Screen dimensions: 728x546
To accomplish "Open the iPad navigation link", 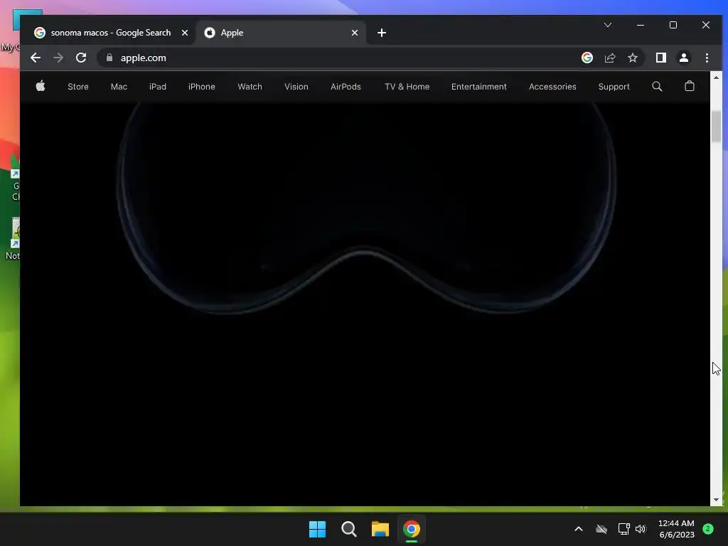I will coord(157,86).
